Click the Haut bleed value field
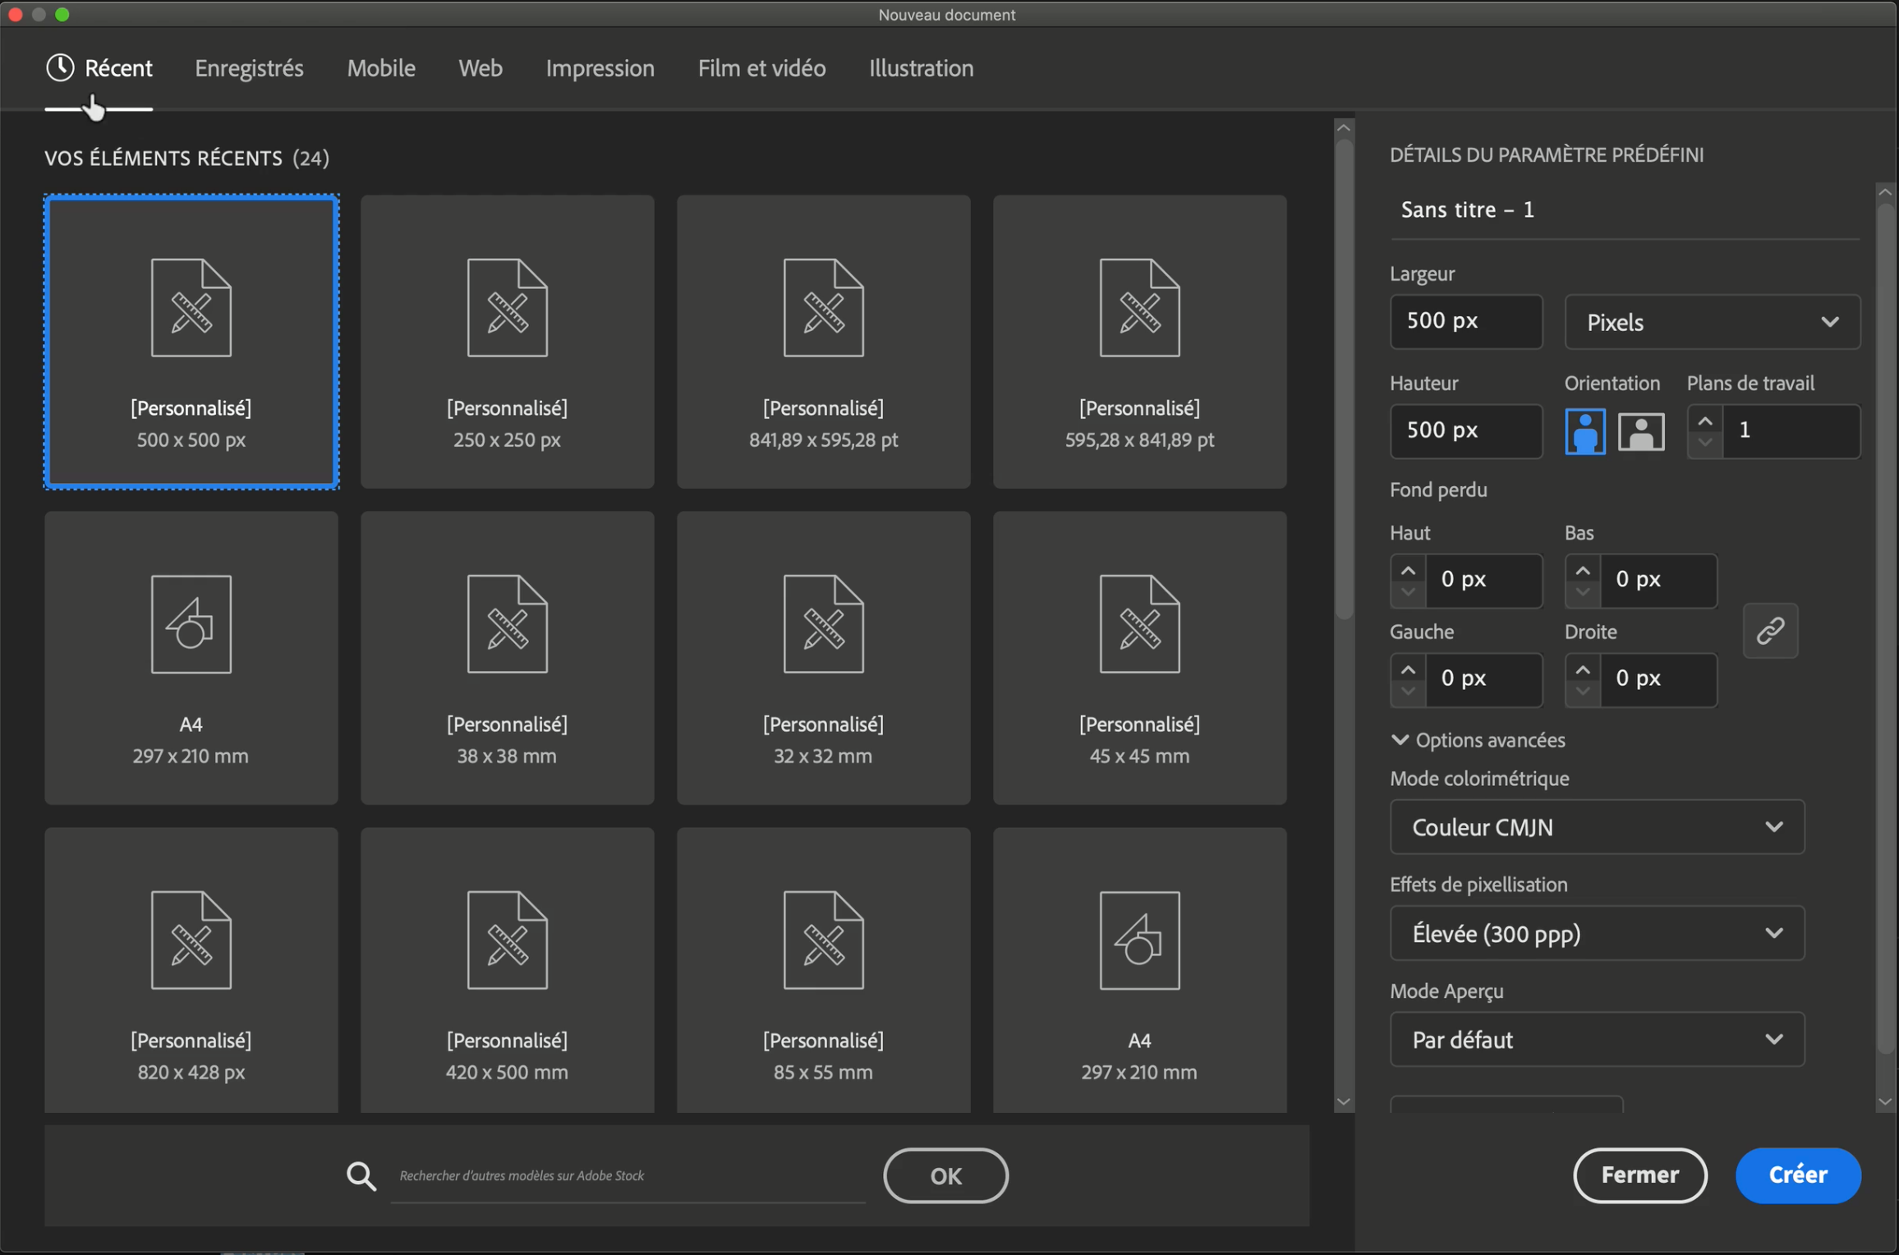This screenshot has height=1255, width=1899. point(1483,580)
